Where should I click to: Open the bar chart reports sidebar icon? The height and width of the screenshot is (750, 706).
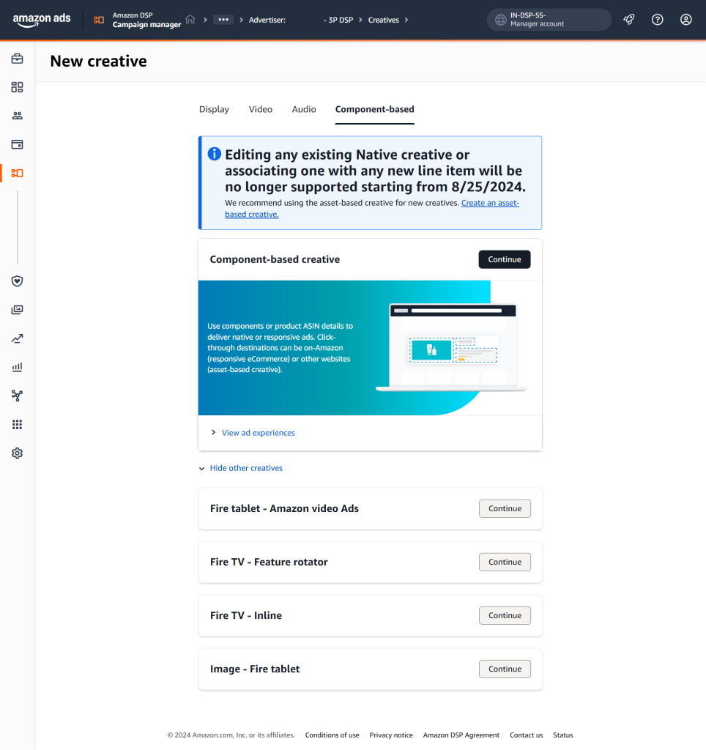point(18,368)
